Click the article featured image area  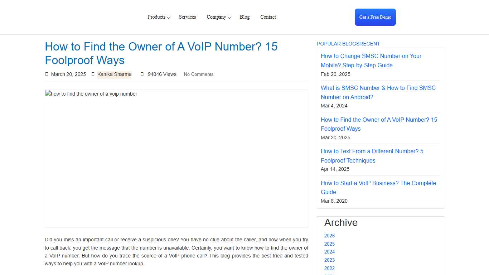click(x=176, y=158)
